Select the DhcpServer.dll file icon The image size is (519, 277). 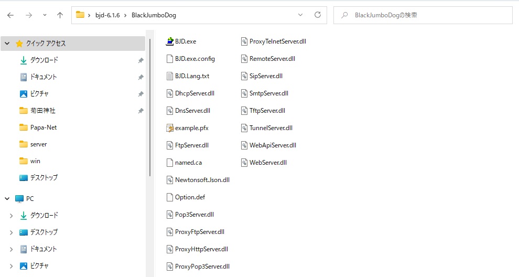point(169,93)
